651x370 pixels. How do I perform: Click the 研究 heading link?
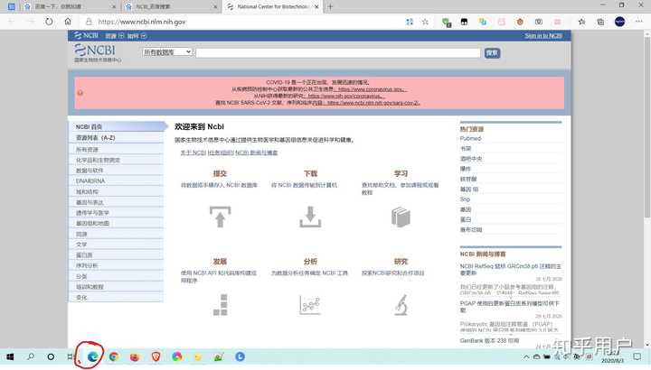401,262
